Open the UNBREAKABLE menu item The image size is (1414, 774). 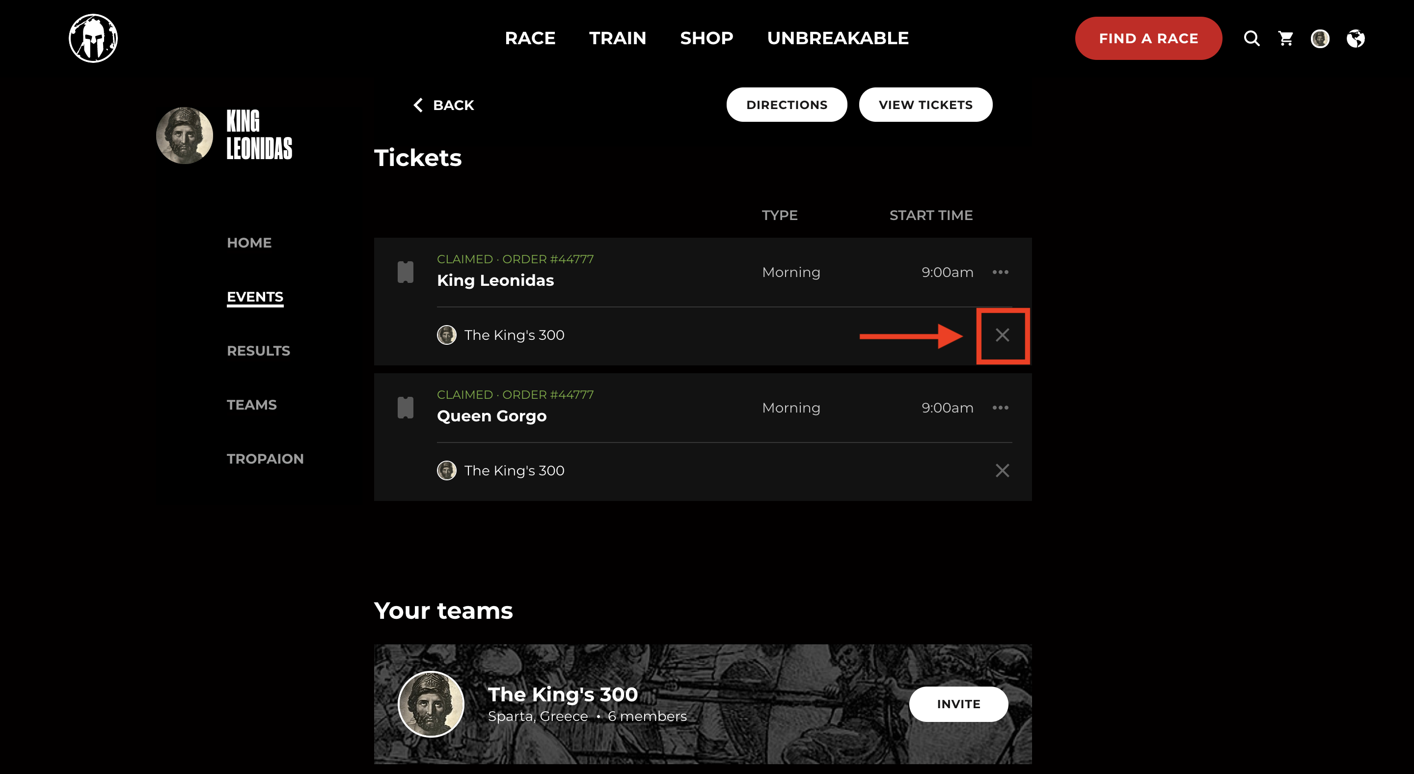tap(838, 38)
